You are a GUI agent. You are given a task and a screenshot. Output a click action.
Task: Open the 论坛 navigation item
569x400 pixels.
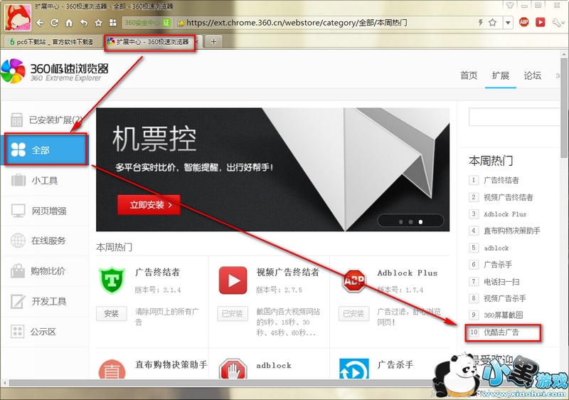[x=532, y=75]
